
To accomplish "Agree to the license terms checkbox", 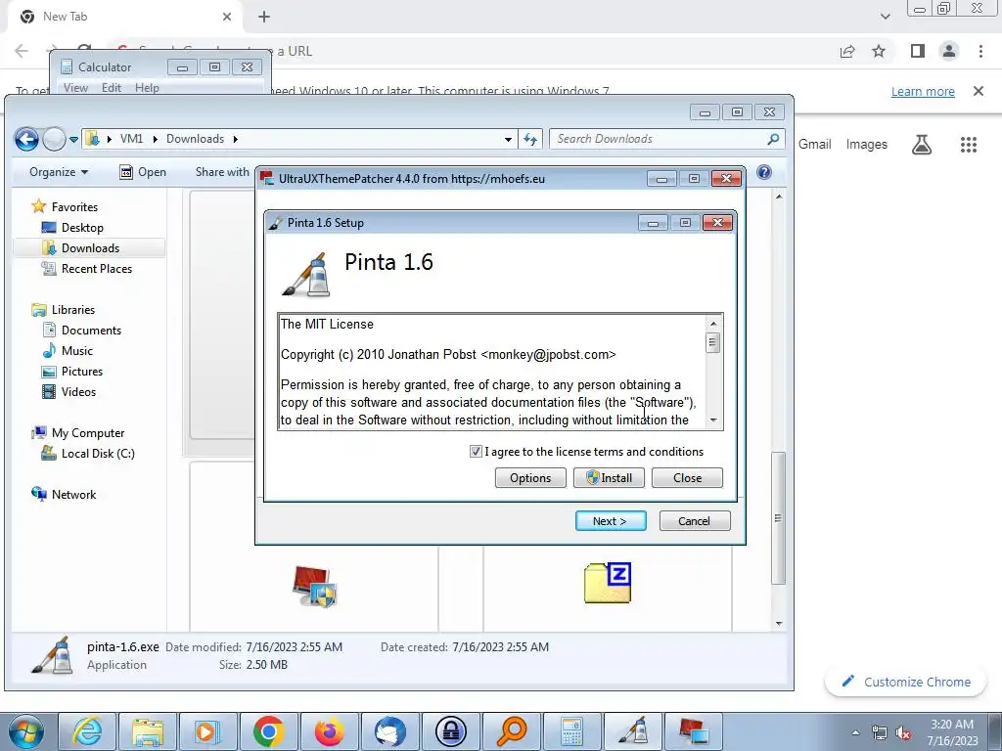I will pos(476,452).
